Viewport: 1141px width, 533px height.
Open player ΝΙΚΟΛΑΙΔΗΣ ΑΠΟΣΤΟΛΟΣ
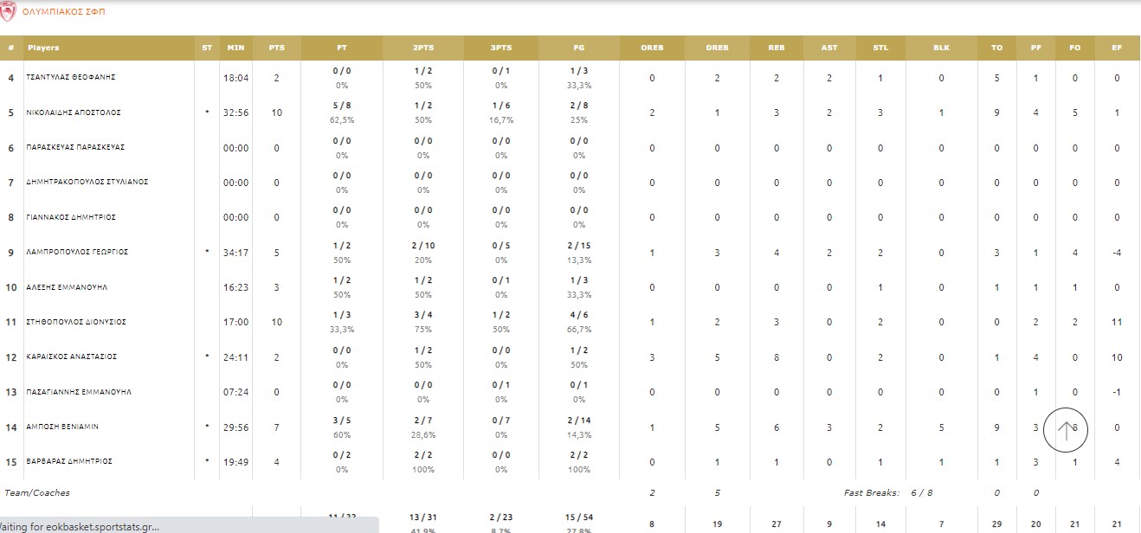(74, 112)
